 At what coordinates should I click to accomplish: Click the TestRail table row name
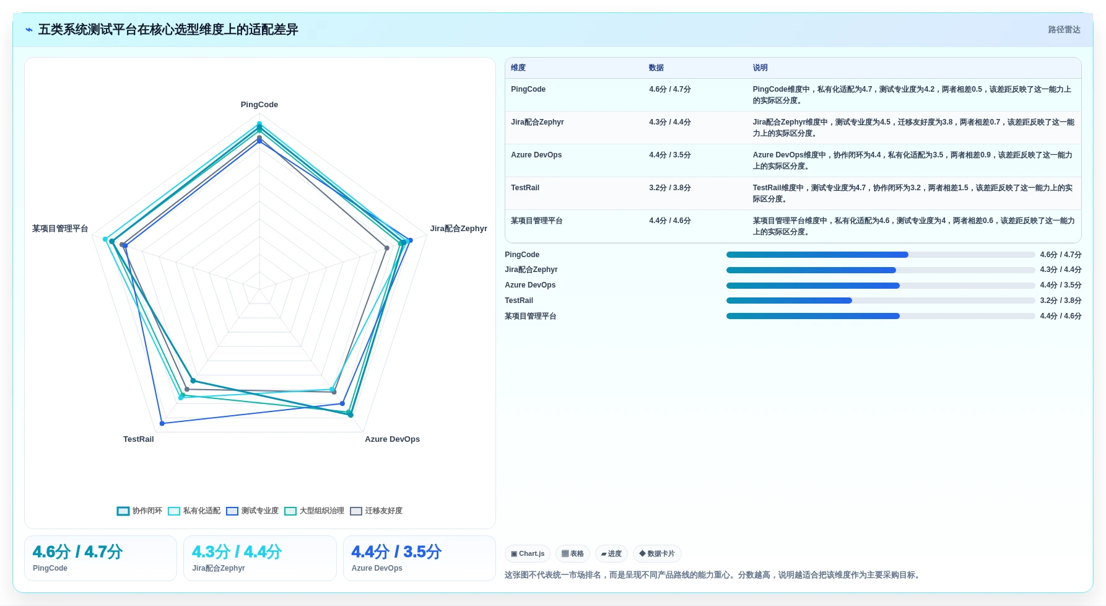(525, 188)
